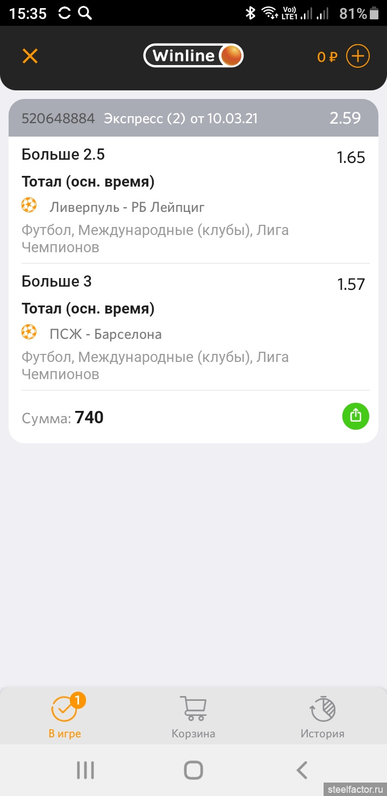Tap the football icon beside ПСЖ - Барселона
Screen dimensions: 387x796
(x=29, y=332)
